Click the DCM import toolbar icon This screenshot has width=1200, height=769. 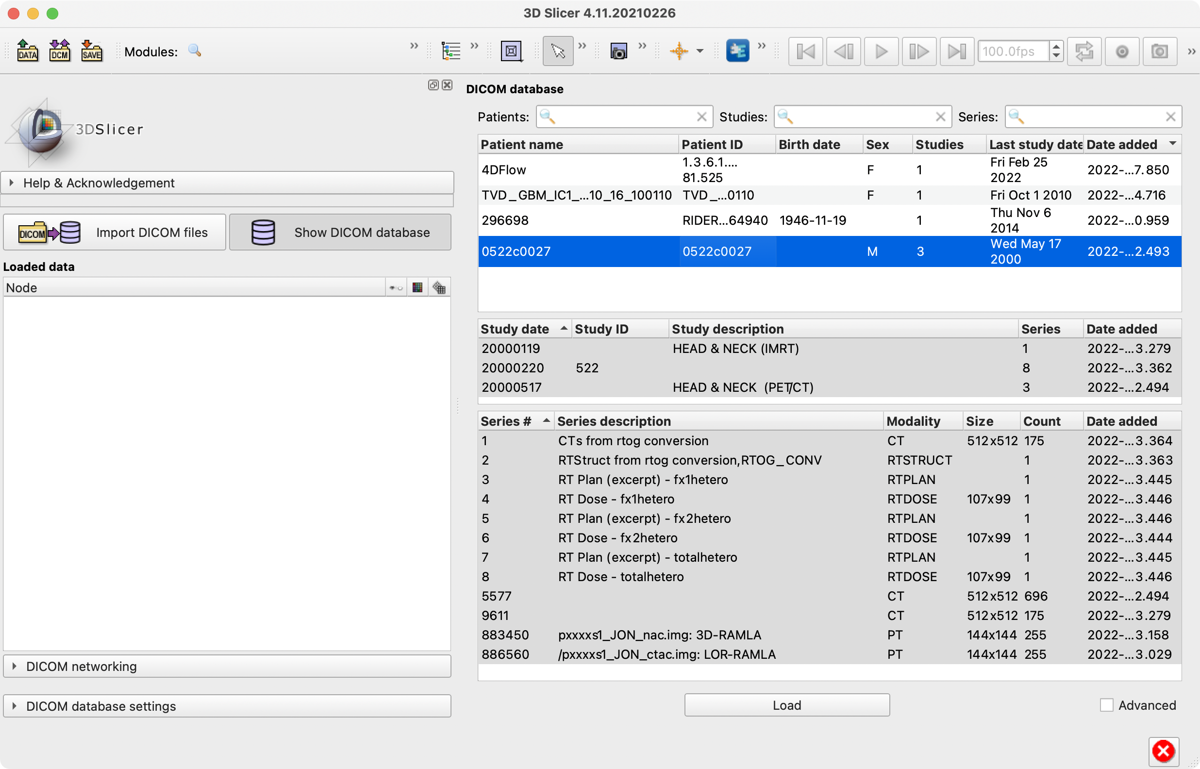(59, 51)
